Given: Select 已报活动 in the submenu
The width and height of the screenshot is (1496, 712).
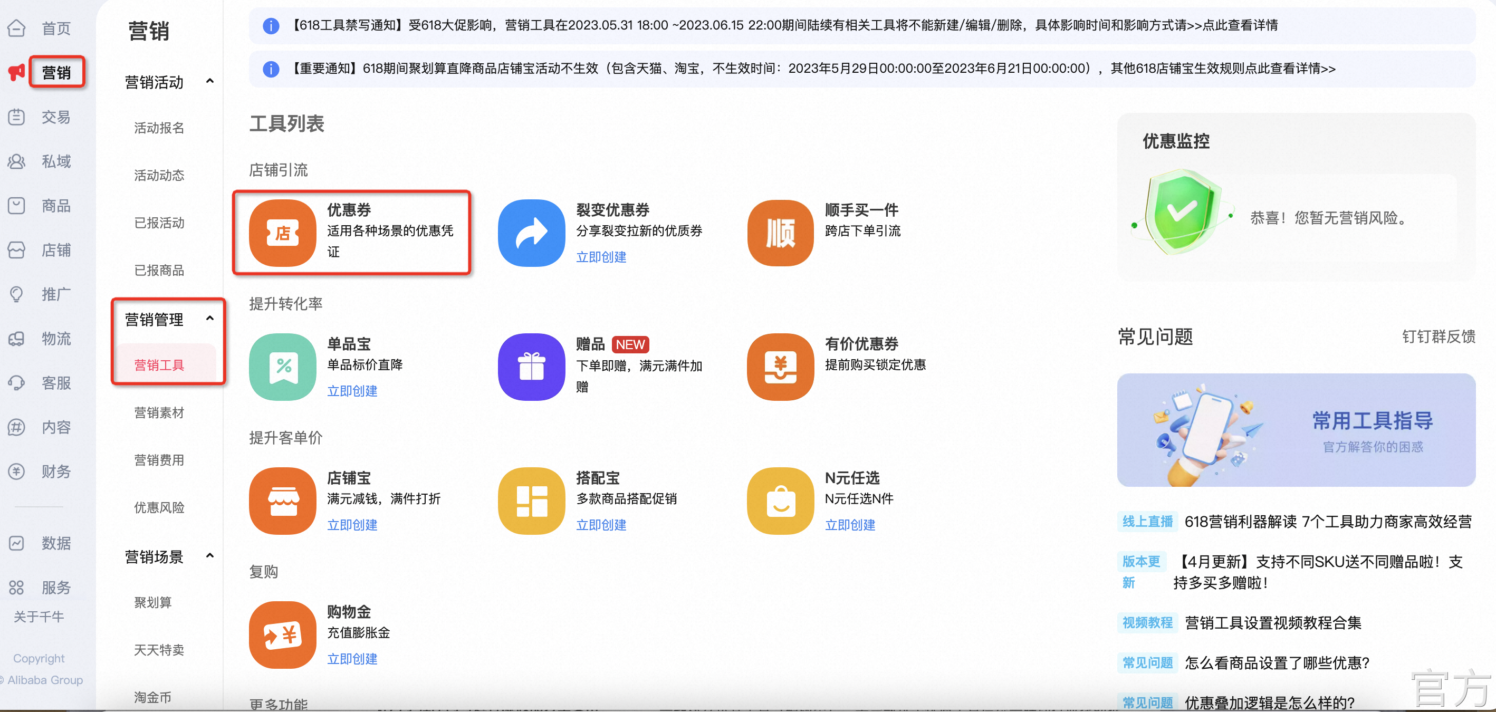Looking at the screenshot, I should (x=159, y=223).
